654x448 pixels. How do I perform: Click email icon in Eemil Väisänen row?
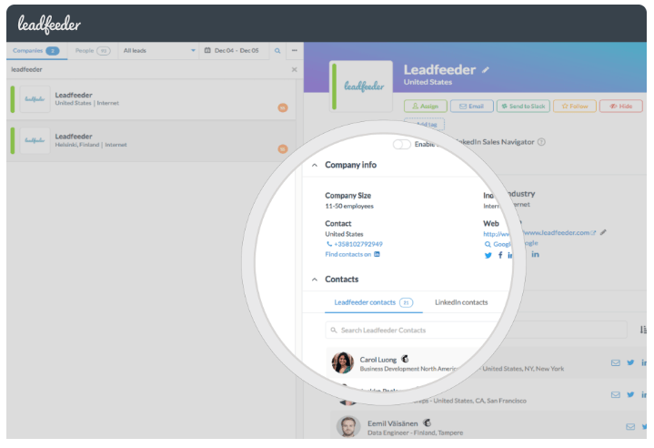pos(630,427)
